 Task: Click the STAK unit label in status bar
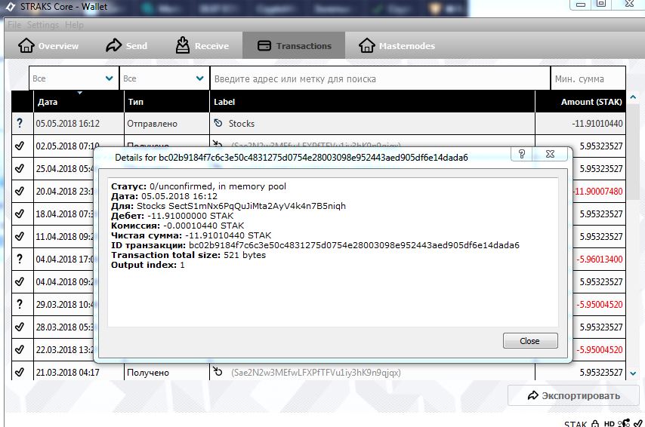pyautogui.click(x=576, y=424)
